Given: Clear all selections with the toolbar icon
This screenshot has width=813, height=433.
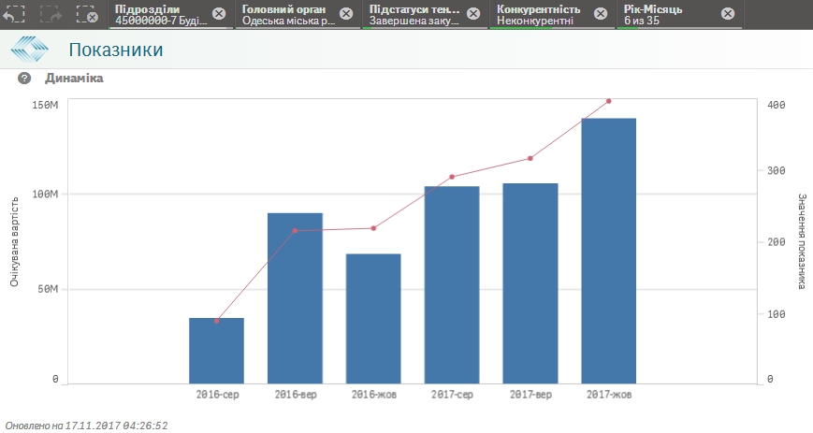Looking at the screenshot, I should click(86, 14).
